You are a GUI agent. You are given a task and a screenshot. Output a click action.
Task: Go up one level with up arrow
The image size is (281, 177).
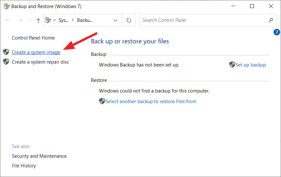point(38,20)
